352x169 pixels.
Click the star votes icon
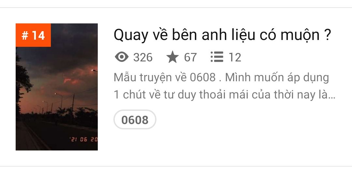click(x=172, y=57)
